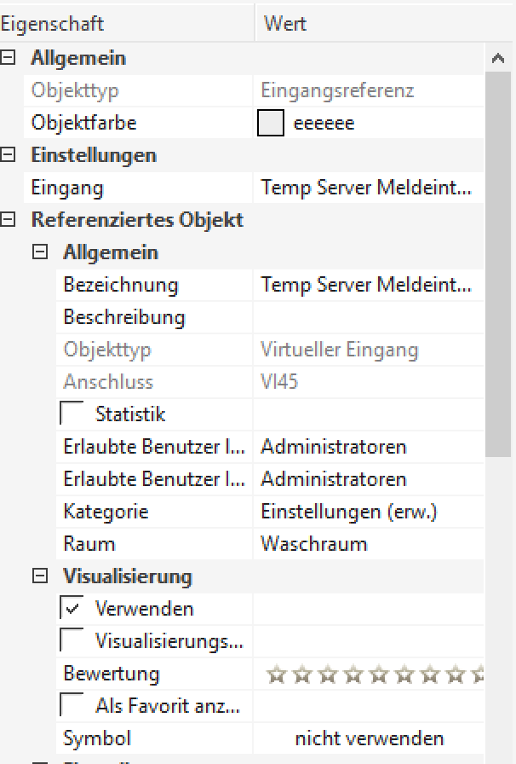516x764 pixels.
Task: Click the empty Beschreibung value field
Action: (x=366, y=317)
